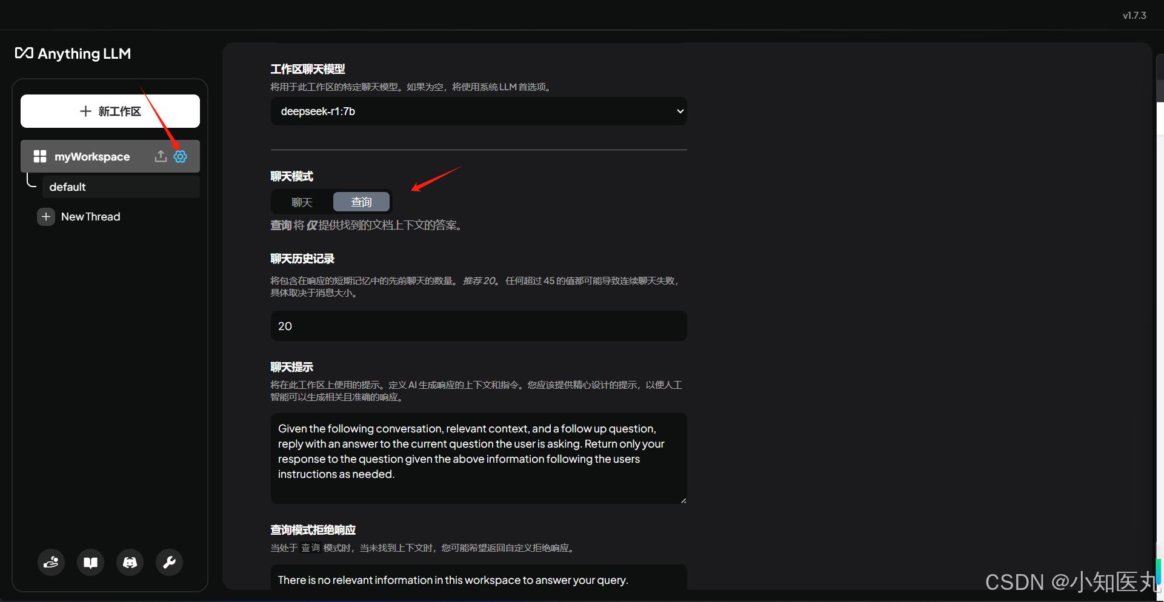Open the myWorkspace settings gear icon
This screenshot has width=1164, height=602.
point(180,156)
